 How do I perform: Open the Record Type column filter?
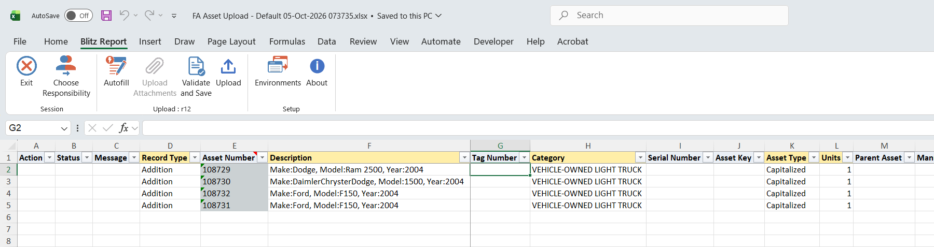point(195,157)
